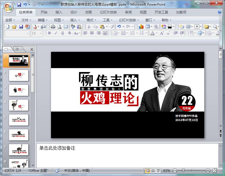Viewport: 225px width, 176px height.
Task: Click the New Slide icon
Action: [182, 27]
